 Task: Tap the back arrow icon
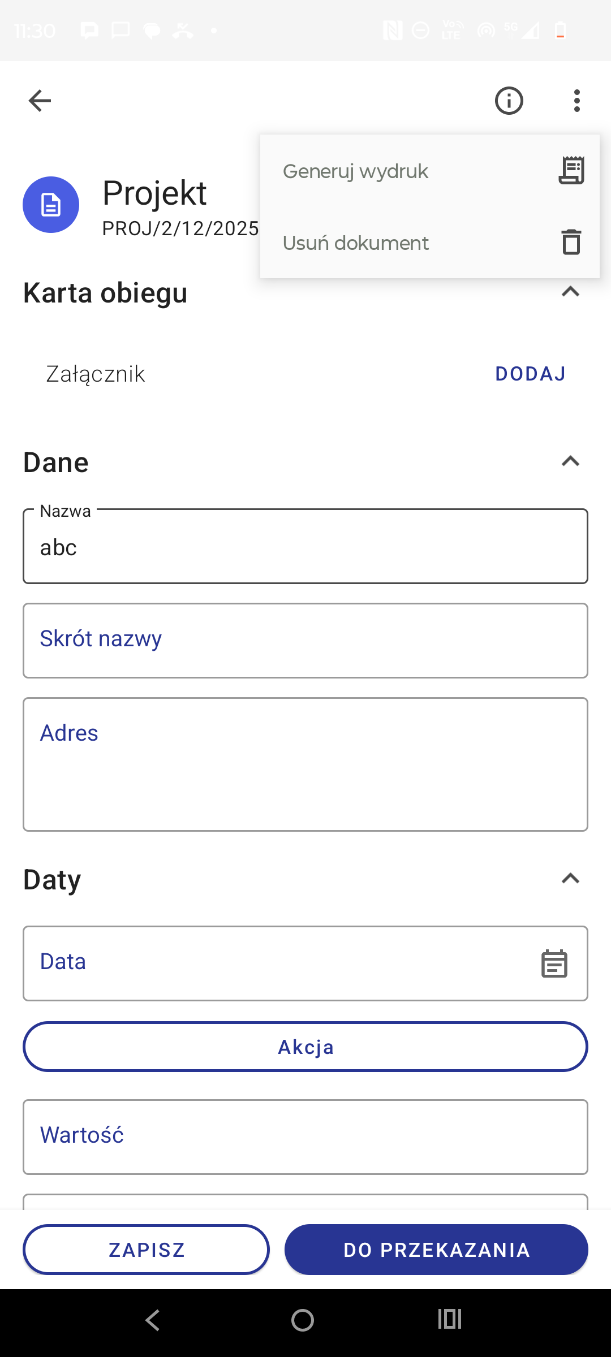click(x=40, y=101)
